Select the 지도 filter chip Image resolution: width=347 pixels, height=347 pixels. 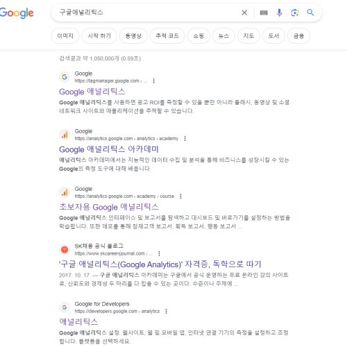coord(248,36)
